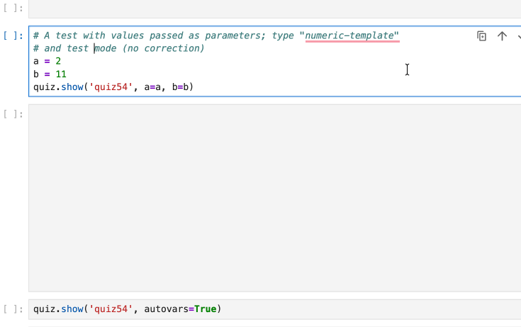Place cursor on the 'a = 2' line
The image size is (521, 327).
click(x=47, y=61)
